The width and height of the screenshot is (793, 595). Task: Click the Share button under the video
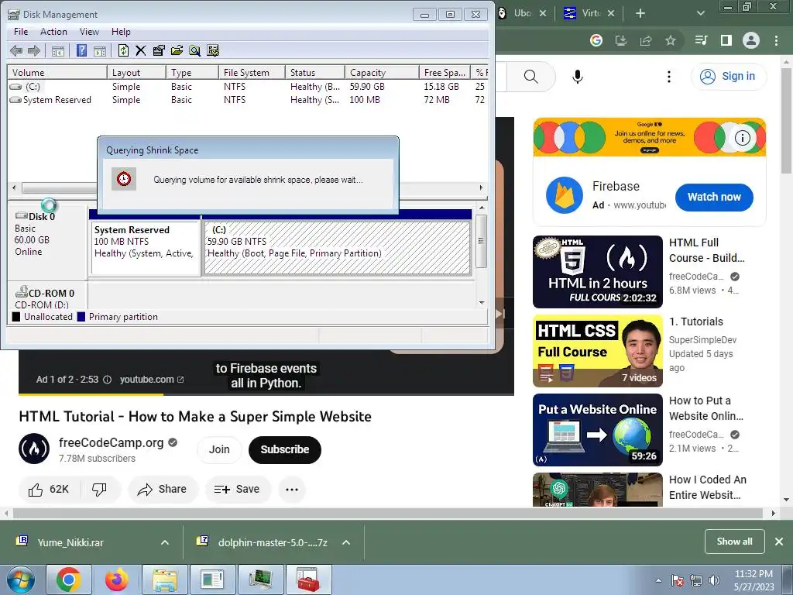[x=163, y=490]
